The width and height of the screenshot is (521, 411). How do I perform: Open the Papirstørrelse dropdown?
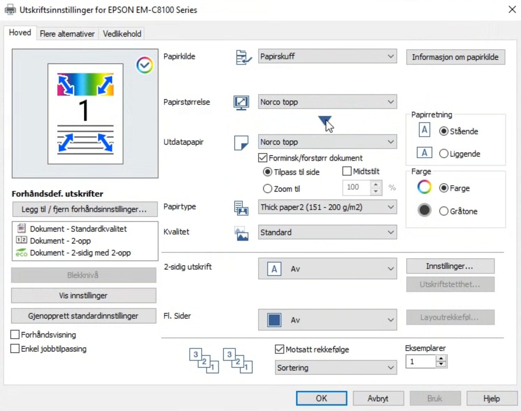coord(328,102)
